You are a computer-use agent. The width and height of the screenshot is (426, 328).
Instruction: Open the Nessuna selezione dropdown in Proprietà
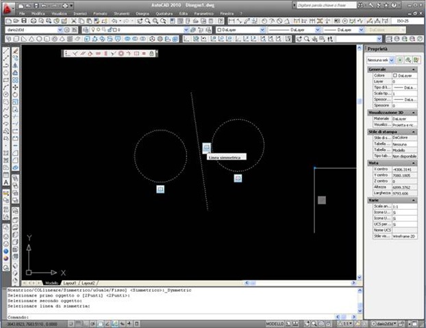point(380,60)
